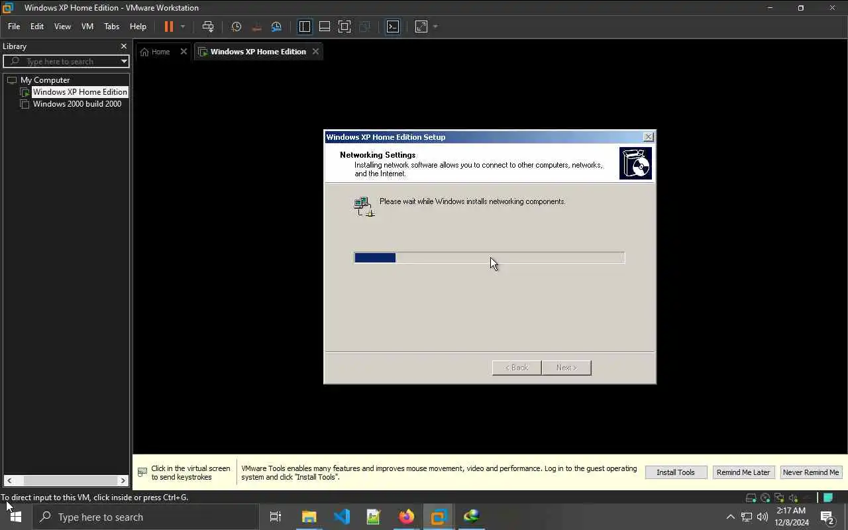The width and height of the screenshot is (848, 530).
Task: Open the Windows Start menu
Action: [16, 517]
